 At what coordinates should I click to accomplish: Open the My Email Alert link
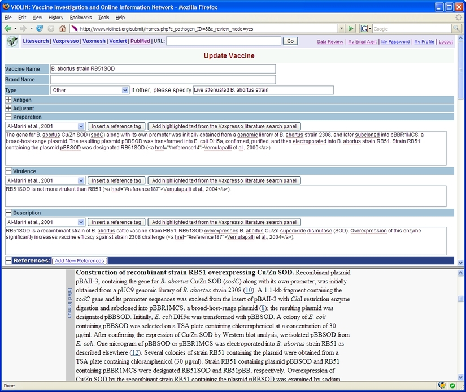[362, 42]
